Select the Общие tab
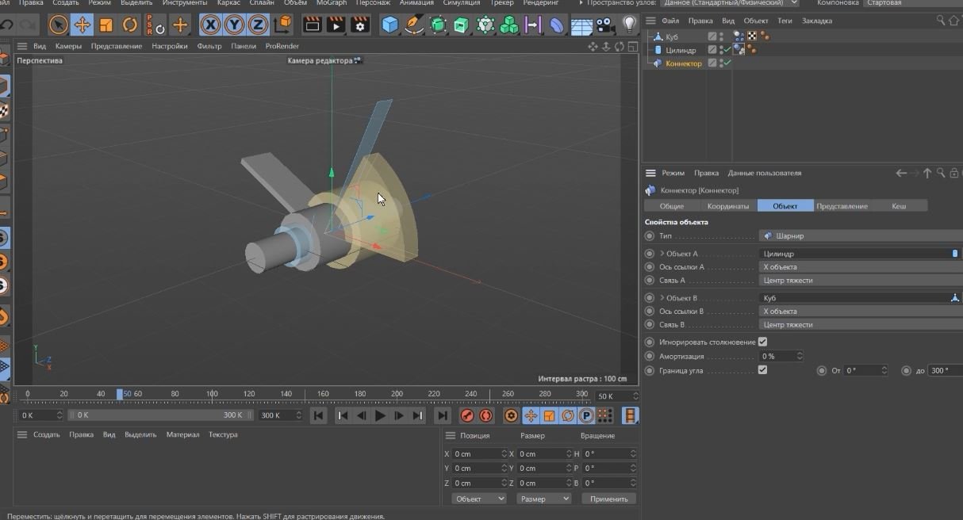963x520 pixels. click(x=672, y=206)
